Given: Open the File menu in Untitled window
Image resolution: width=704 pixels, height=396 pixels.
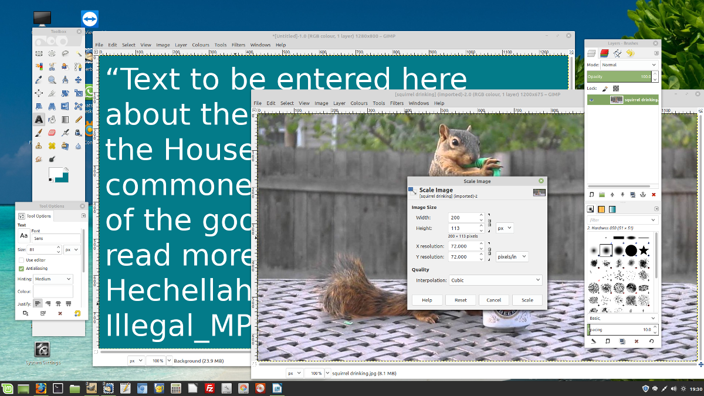Looking at the screenshot, I should [x=99, y=45].
